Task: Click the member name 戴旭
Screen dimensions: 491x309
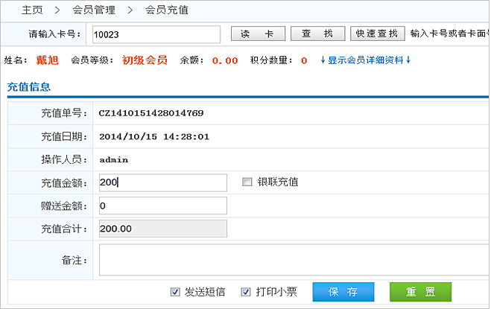Action: click(x=47, y=60)
